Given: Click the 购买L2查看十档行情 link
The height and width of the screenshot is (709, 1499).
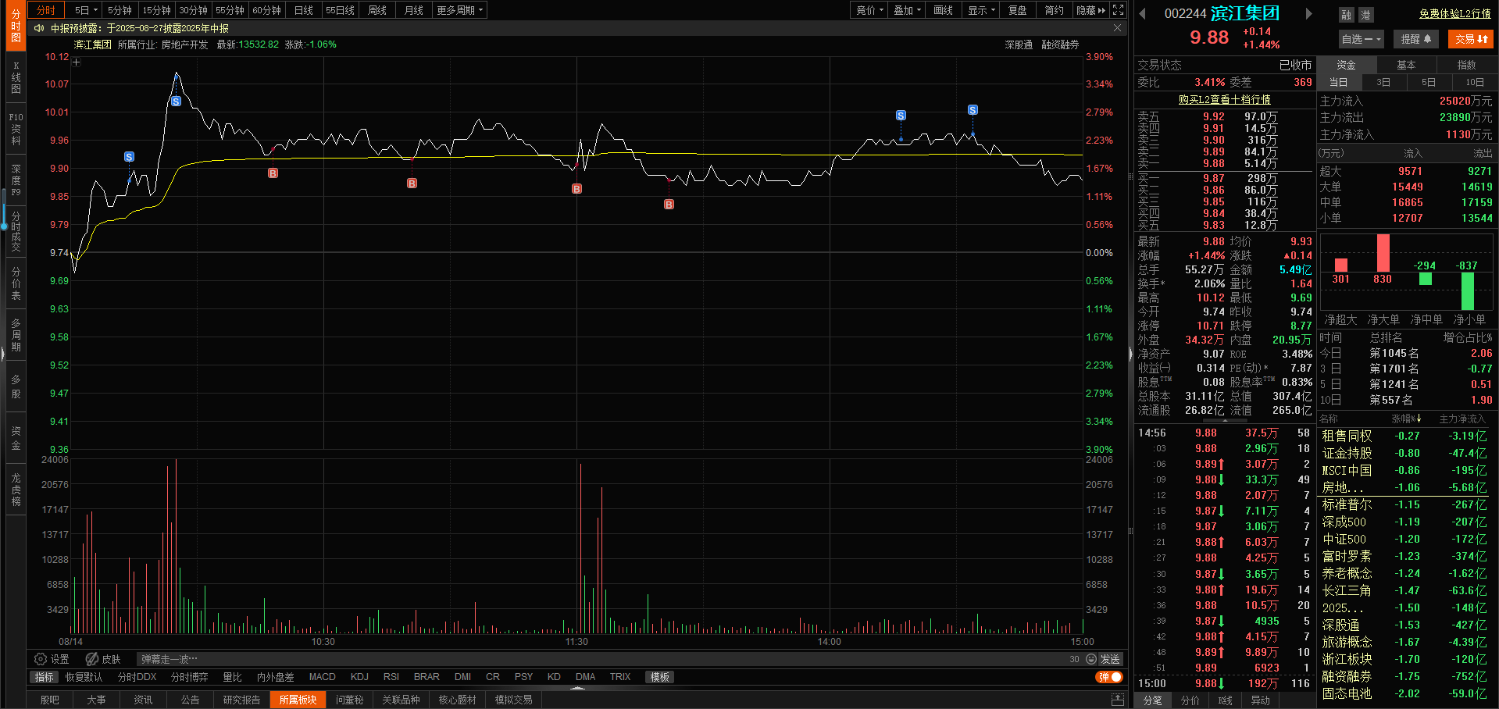Looking at the screenshot, I should pos(1224,99).
